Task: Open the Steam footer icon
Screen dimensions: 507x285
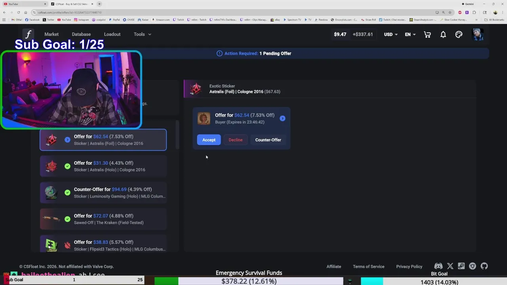Action: [461, 266]
